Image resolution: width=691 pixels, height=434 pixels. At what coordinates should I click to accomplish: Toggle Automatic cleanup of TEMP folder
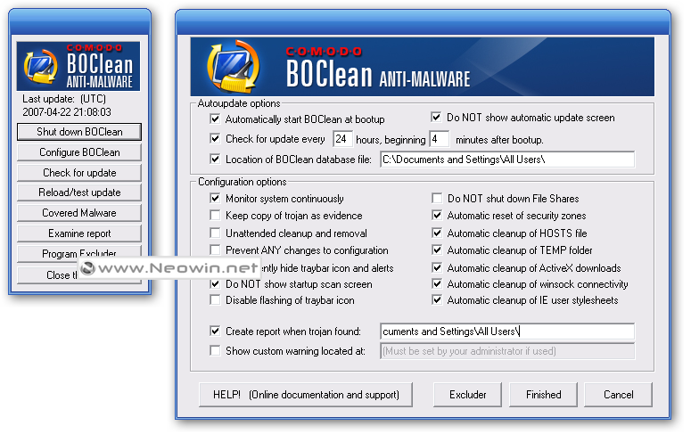(437, 250)
